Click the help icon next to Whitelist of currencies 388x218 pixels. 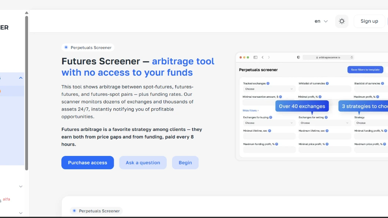327,84
